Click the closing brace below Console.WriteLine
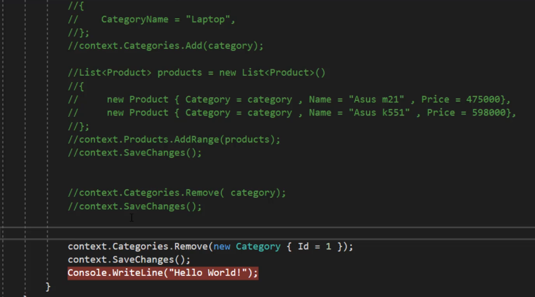The image size is (535, 297). point(48,286)
